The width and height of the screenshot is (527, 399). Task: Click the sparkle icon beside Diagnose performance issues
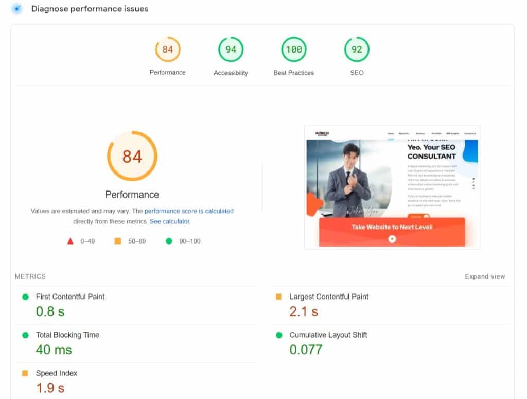(16, 9)
